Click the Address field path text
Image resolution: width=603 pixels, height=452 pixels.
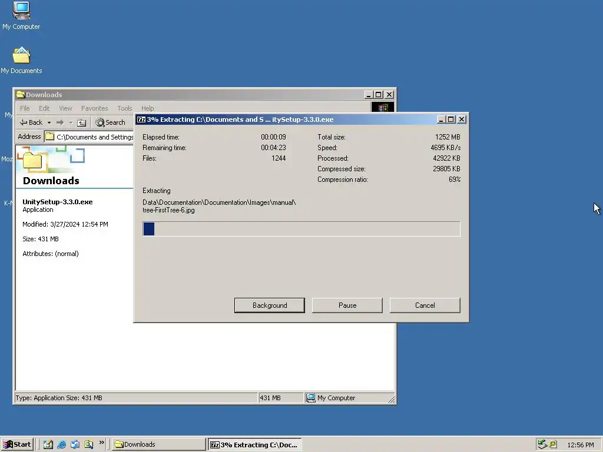coord(95,137)
